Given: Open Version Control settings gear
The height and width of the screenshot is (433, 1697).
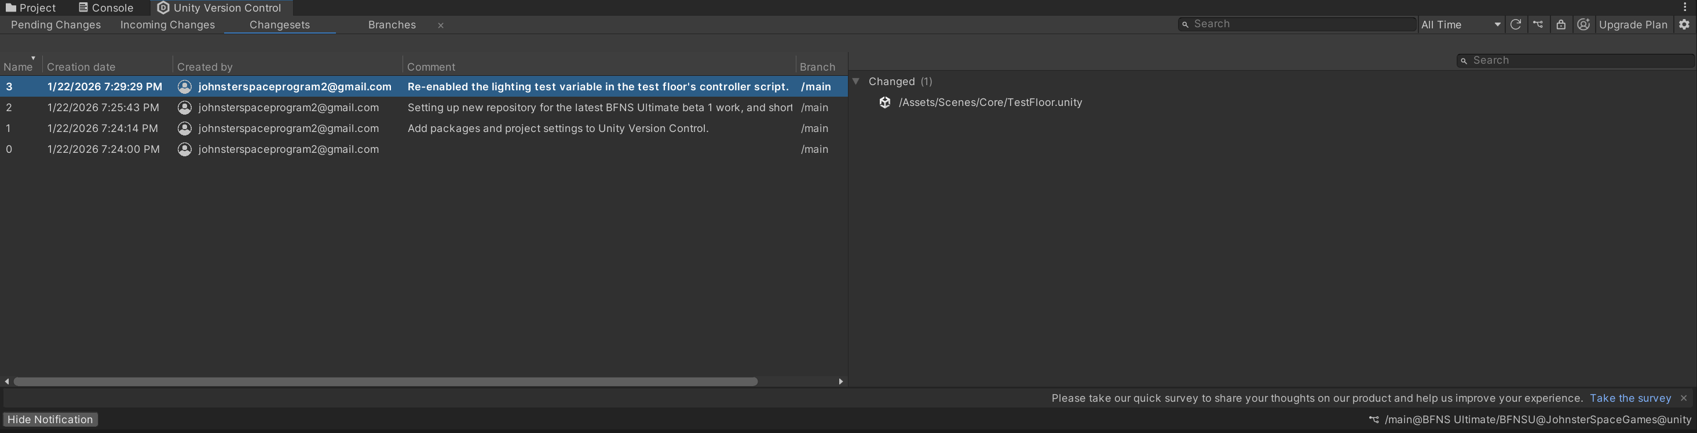Looking at the screenshot, I should pyautogui.click(x=1684, y=24).
